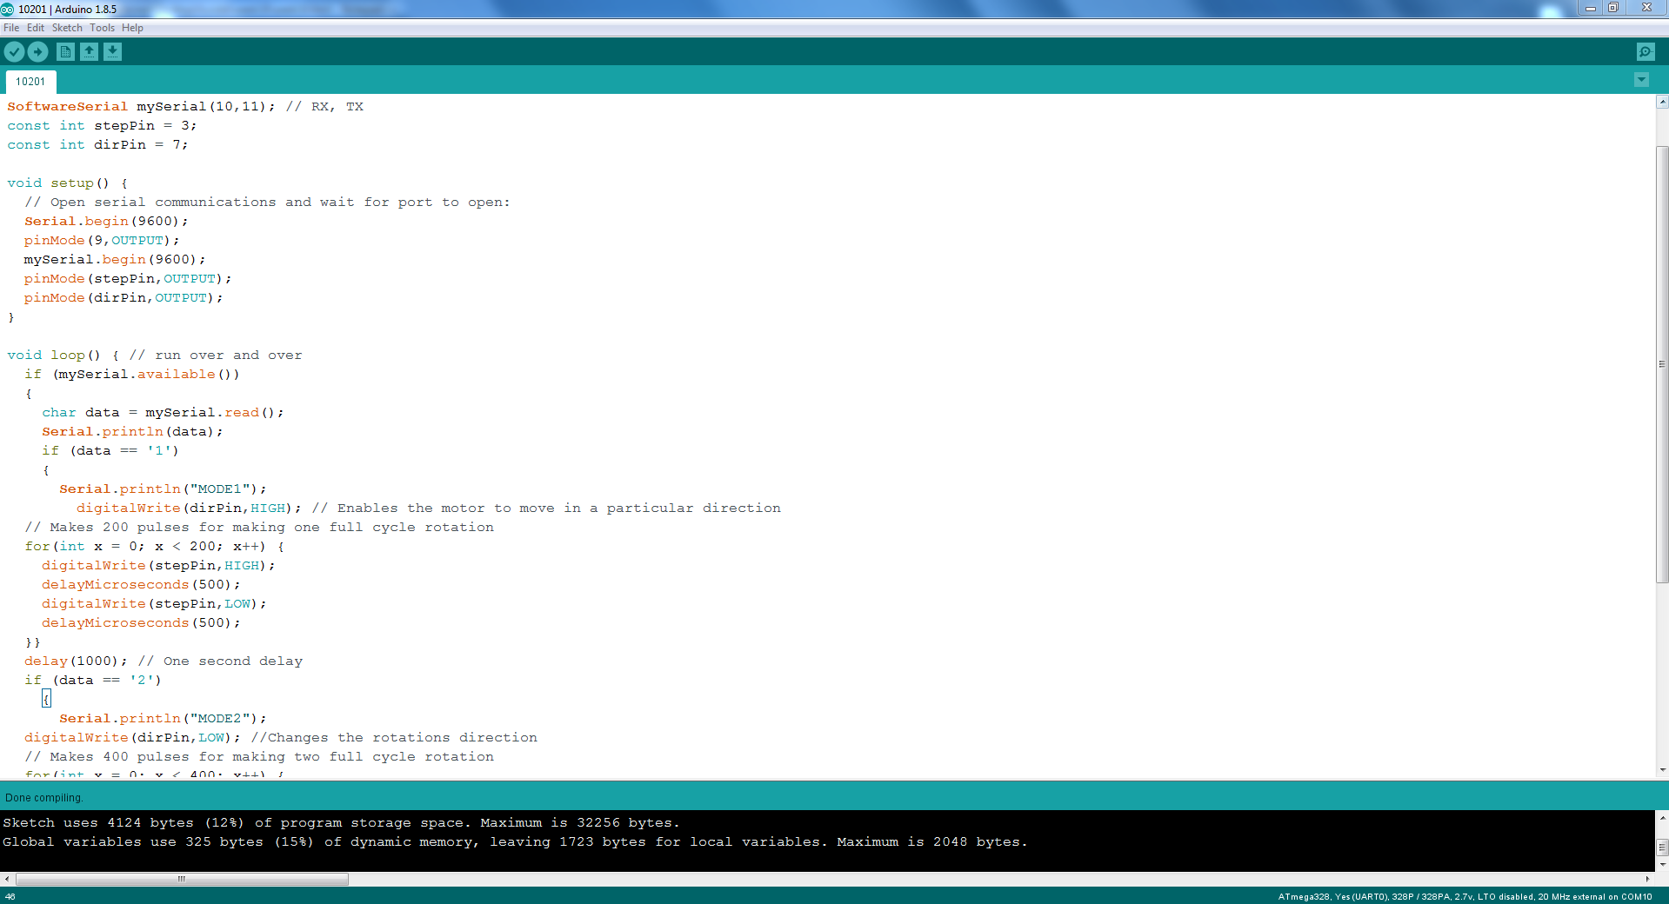Image resolution: width=1669 pixels, height=904 pixels.
Task: Open the Serial Monitor magnifier icon
Action: coord(1646,52)
